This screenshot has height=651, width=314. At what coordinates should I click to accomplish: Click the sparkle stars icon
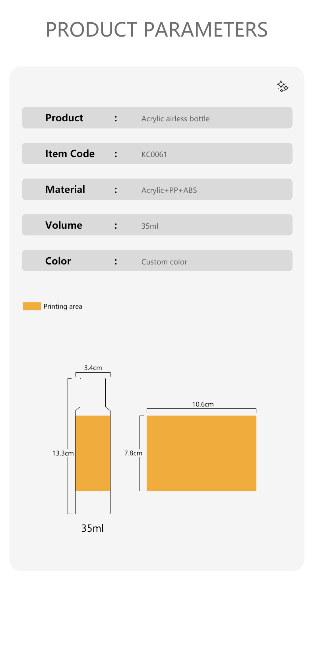pos(283,86)
